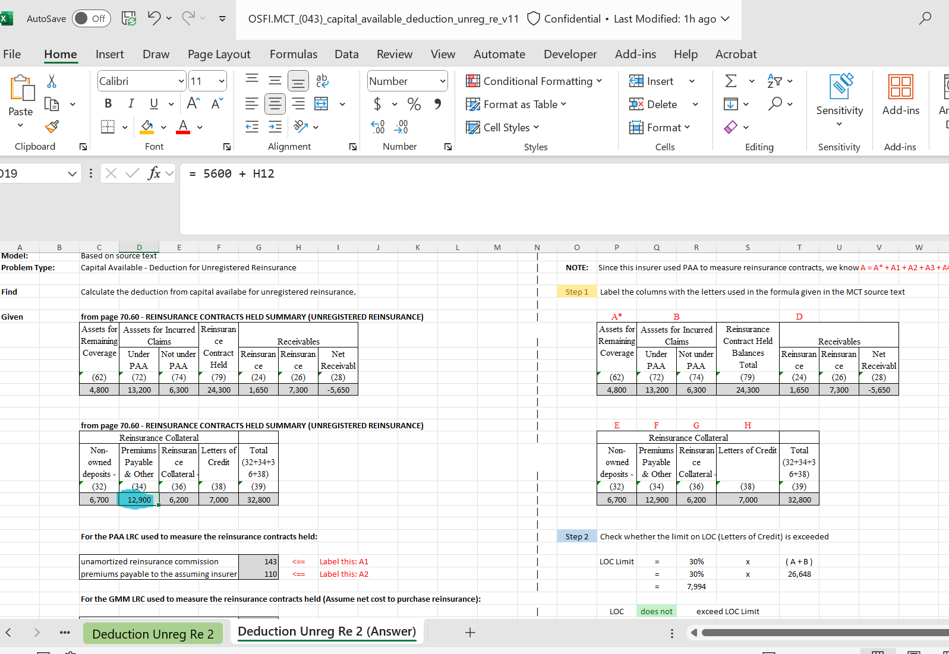The height and width of the screenshot is (654, 949).
Task: Switch to Deduction Unreg Re 2 sheet
Action: (153, 634)
